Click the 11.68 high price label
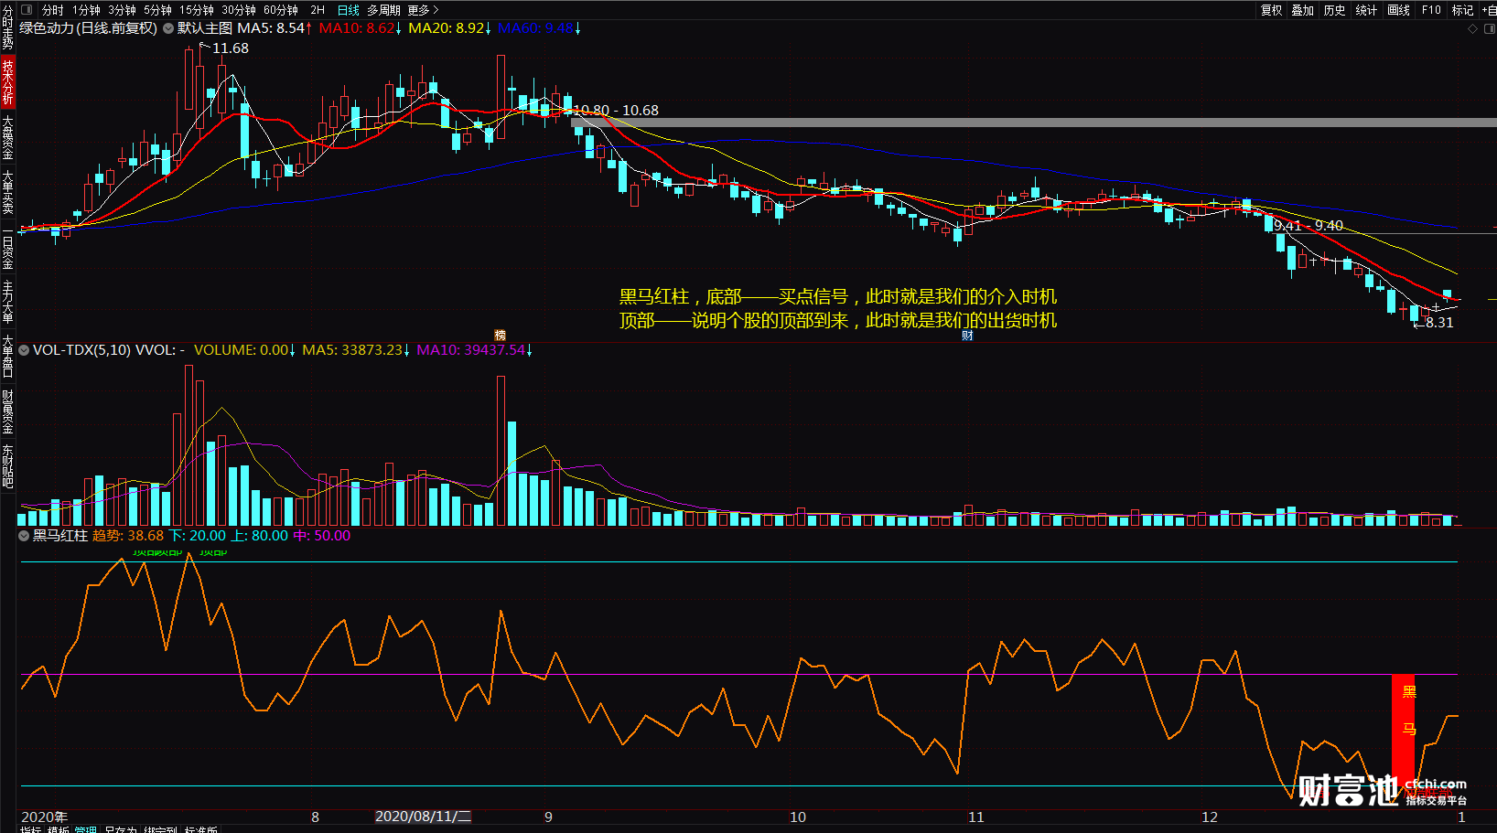Image resolution: width=1497 pixels, height=833 pixels. 230,48
